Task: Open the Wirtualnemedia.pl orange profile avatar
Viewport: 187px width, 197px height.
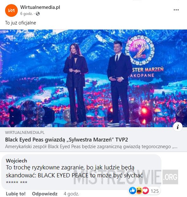Action: click(x=11, y=10)
